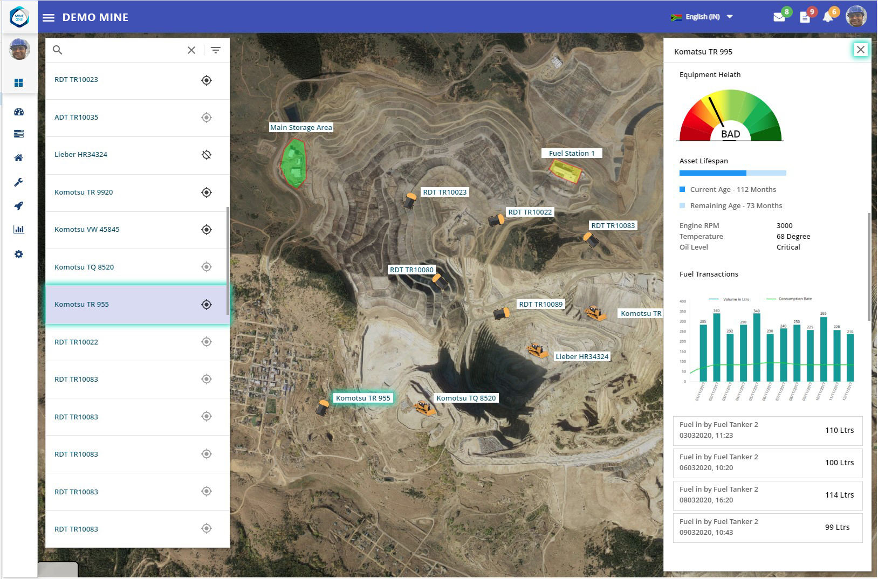Screen dimensions: 878x579
Task: Open the mail inbox with badge 8
Action: [779, 17]
